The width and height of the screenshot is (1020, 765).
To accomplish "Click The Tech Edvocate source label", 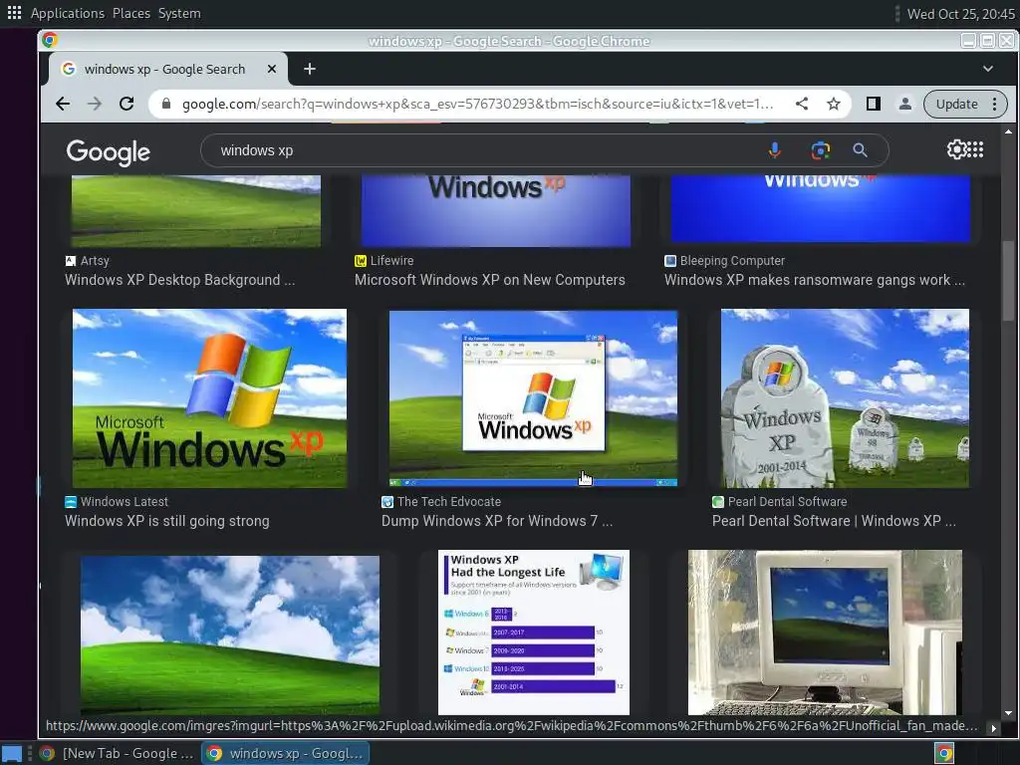I will point(449,502).
